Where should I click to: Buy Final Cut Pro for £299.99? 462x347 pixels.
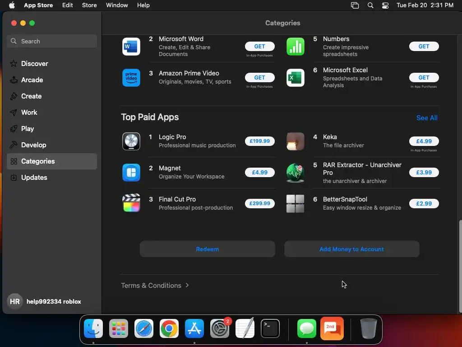[x=259, y=203]
